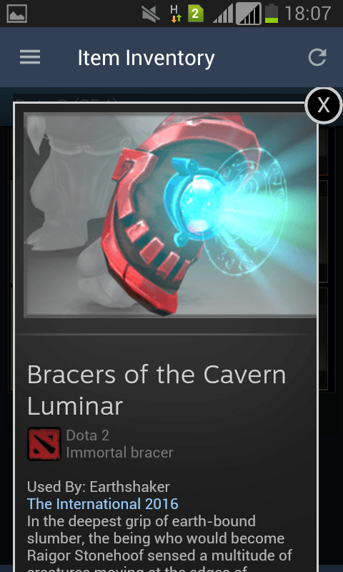This screenshot has height=572, width=343.
Task: Click the Immortal bracer label
Action: click(119, 453)
